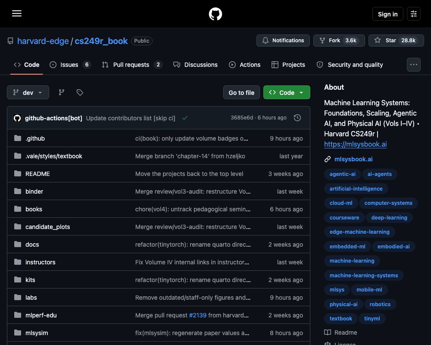The width and height of the screenshot is (431, 345).
Task: Select the agentic-ai topic tag
Action: pos(343,174)
